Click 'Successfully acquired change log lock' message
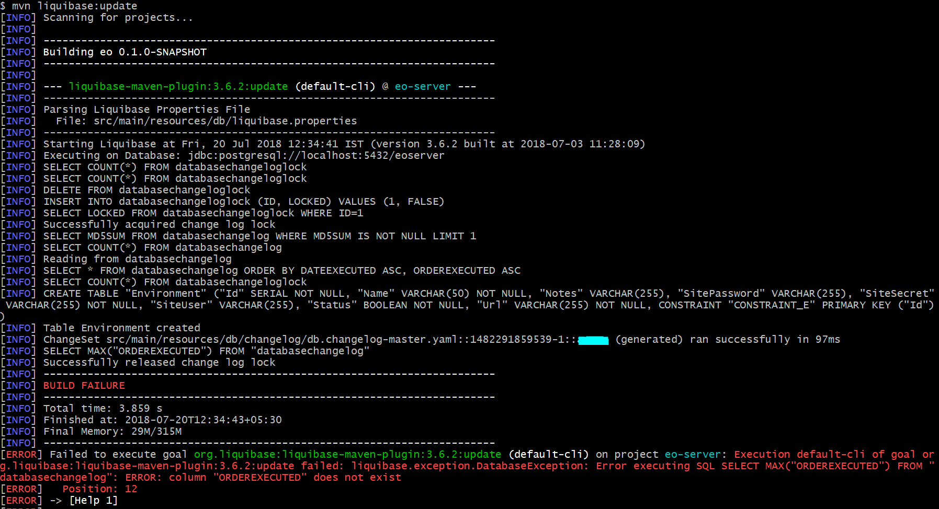The width and height of the screenshot is (939, 509). [x=160, y=225]
